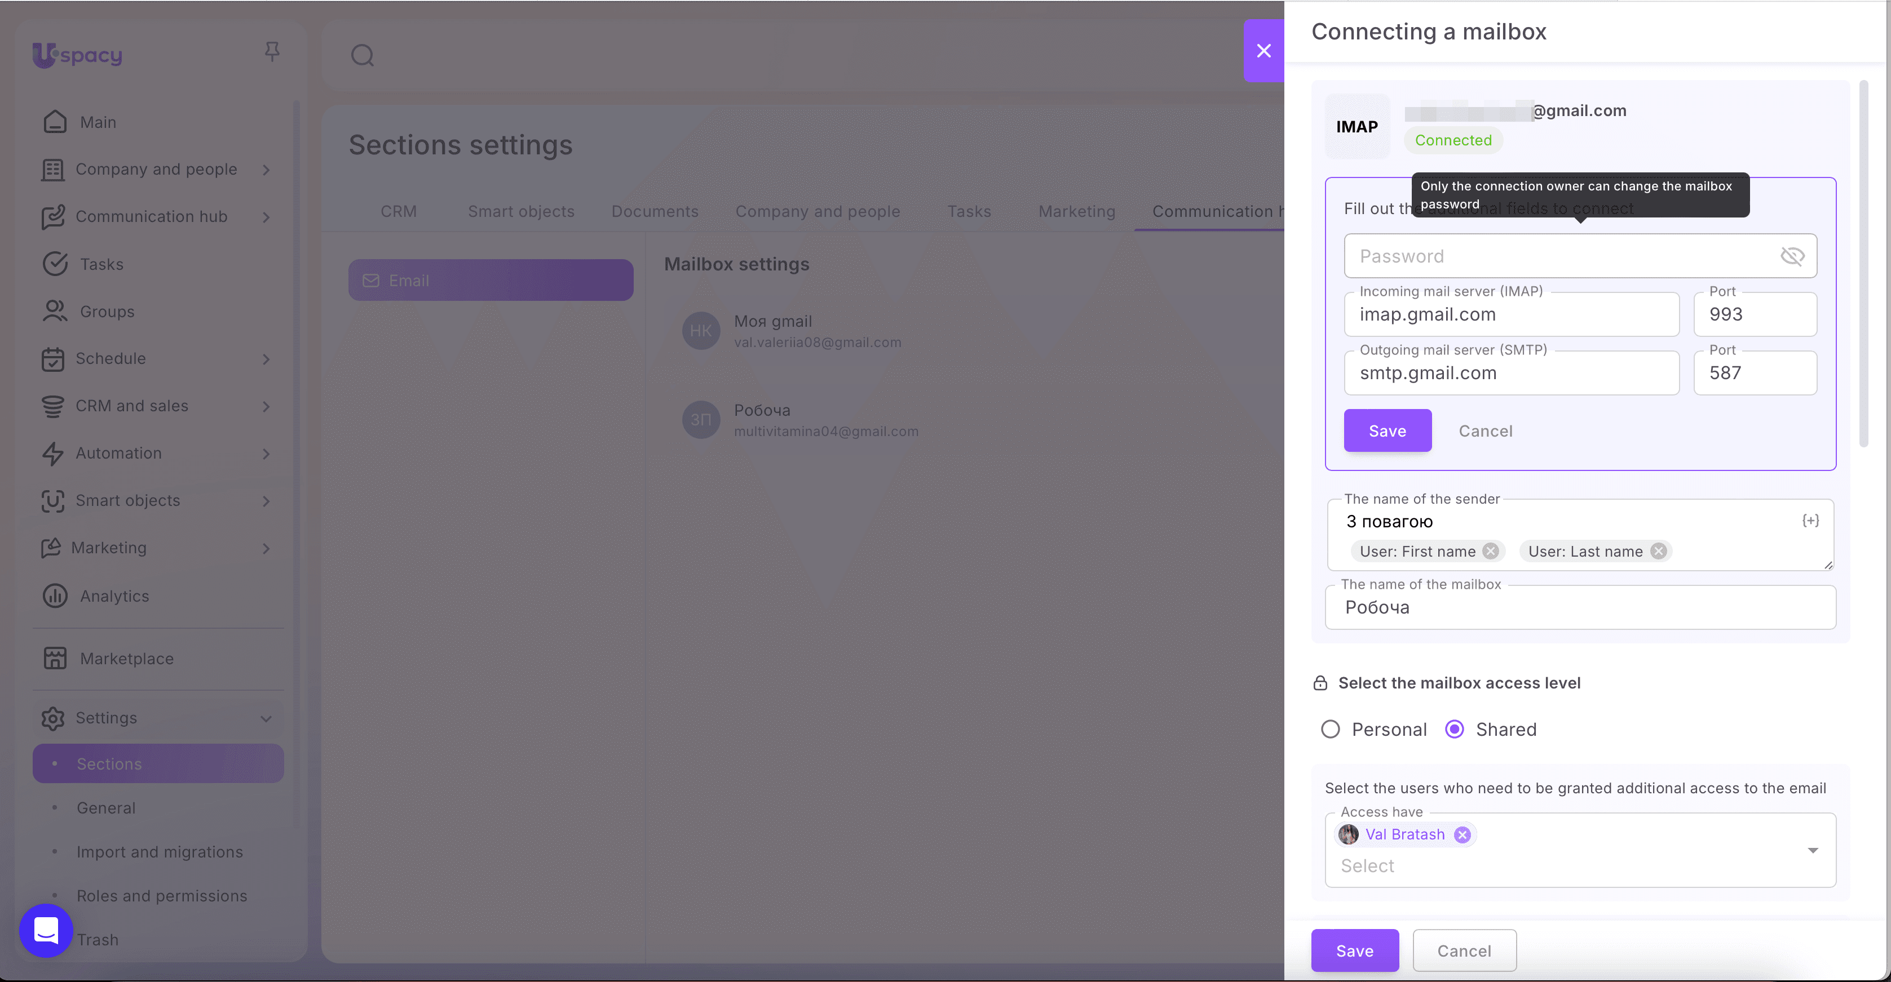The image size is (1891, 982).
Task: Click the Password input field
Action: coord(1580,256)
